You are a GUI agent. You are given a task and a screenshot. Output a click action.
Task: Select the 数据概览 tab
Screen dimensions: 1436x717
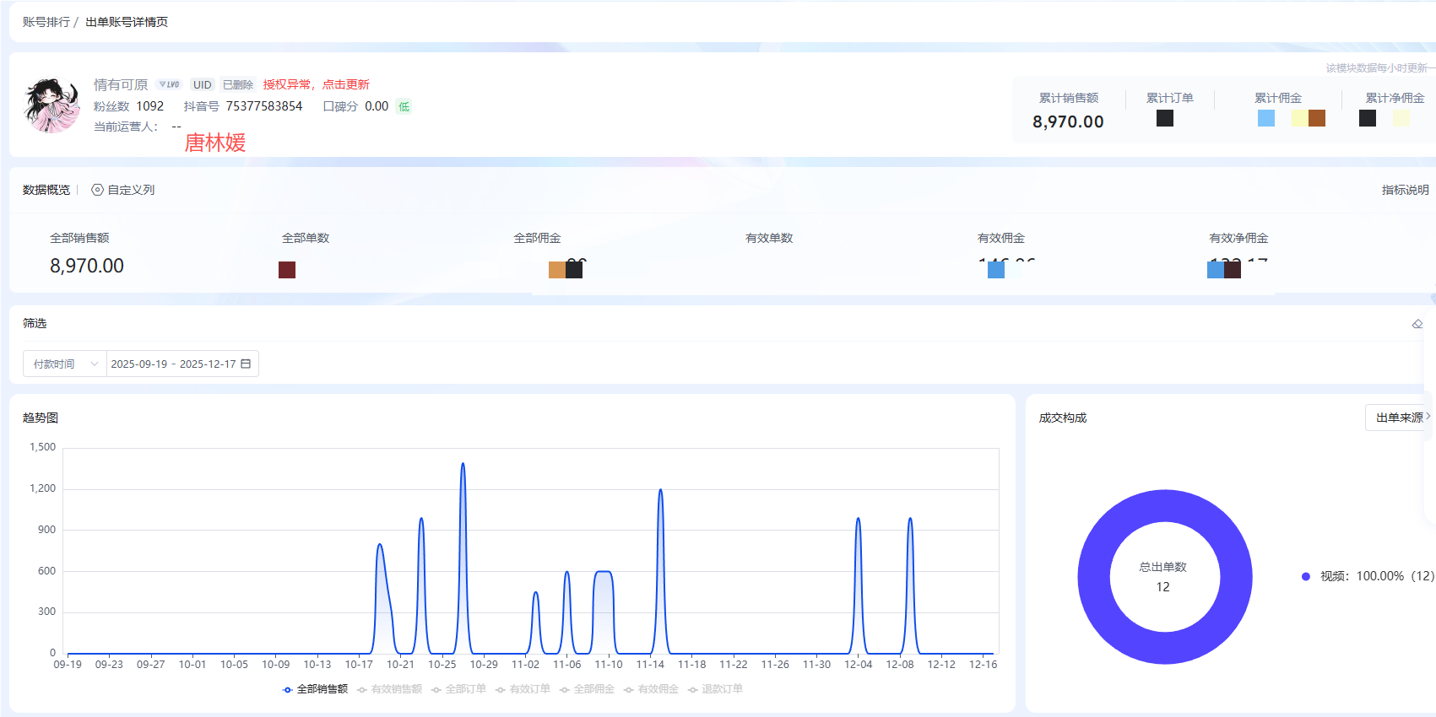tap(46, 190)
